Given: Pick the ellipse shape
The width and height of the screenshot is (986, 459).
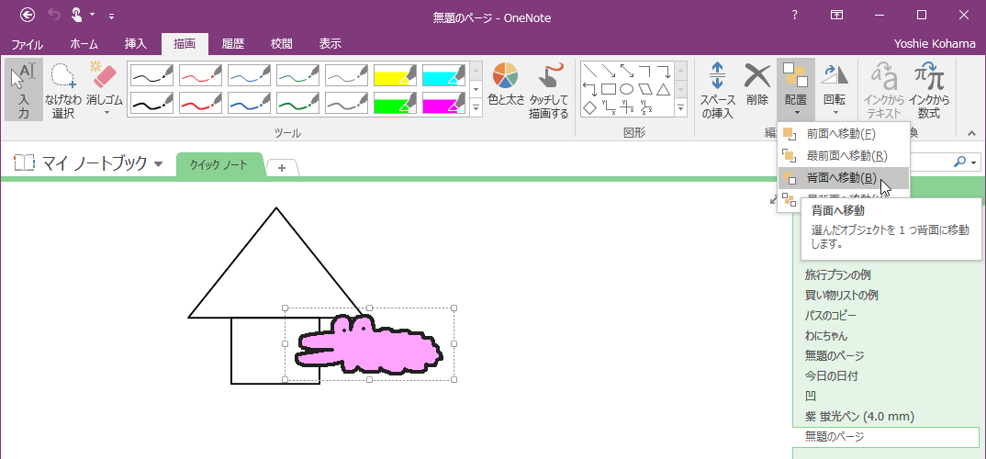Looking at the screenshot, I should pos(626,89).
